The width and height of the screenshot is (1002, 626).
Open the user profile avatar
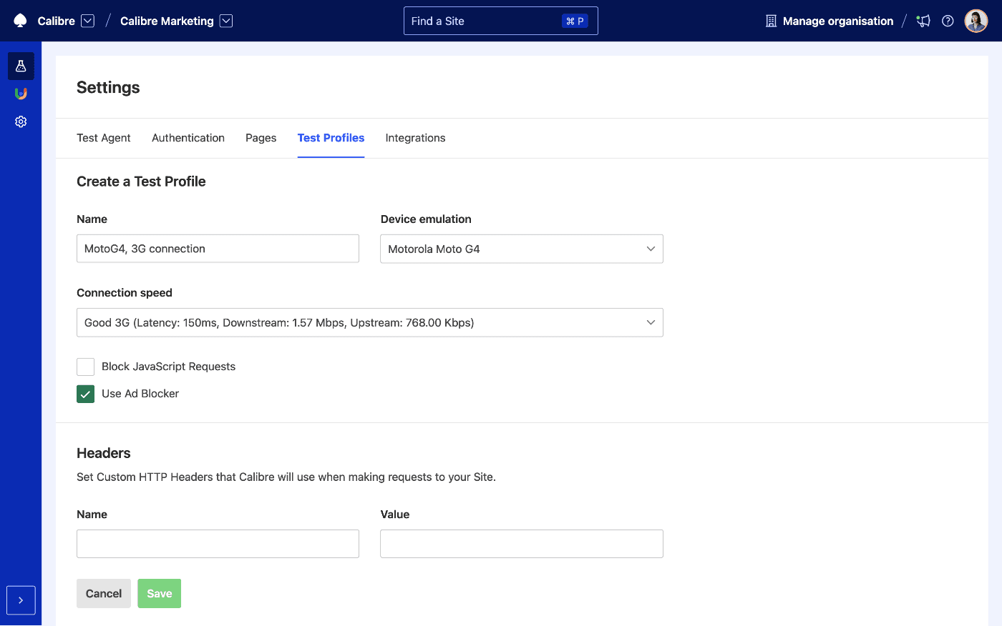coord(976,21)
